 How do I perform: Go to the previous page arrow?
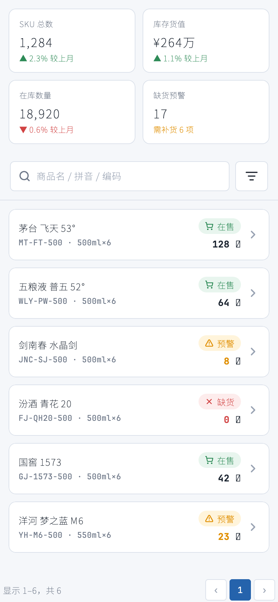click(x=216, y=590)
